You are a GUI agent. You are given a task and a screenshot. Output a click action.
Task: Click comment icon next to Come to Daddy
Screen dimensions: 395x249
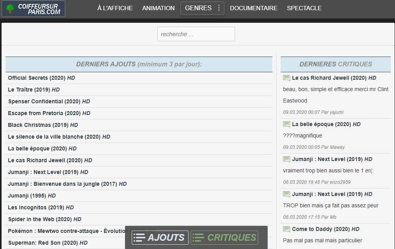pos(287,229)
